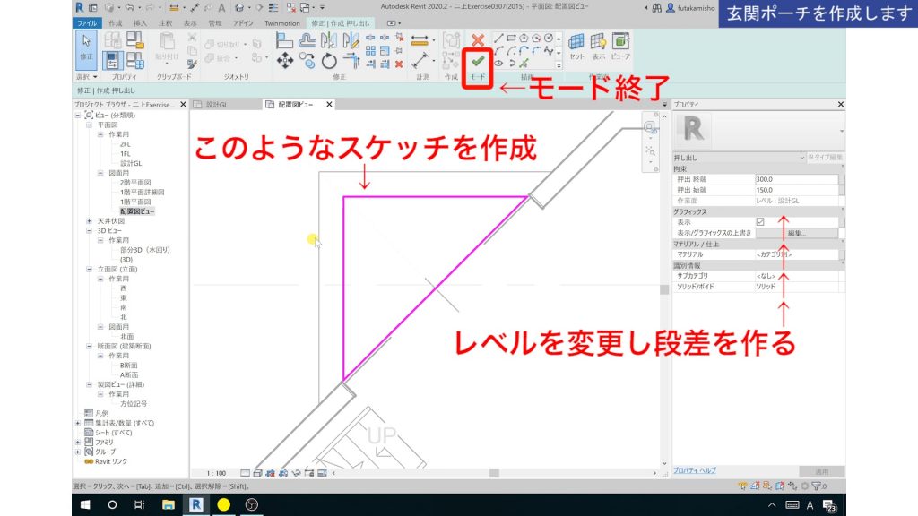
Task: Toggle shadows in the view control bar
Action: [283, 472]
